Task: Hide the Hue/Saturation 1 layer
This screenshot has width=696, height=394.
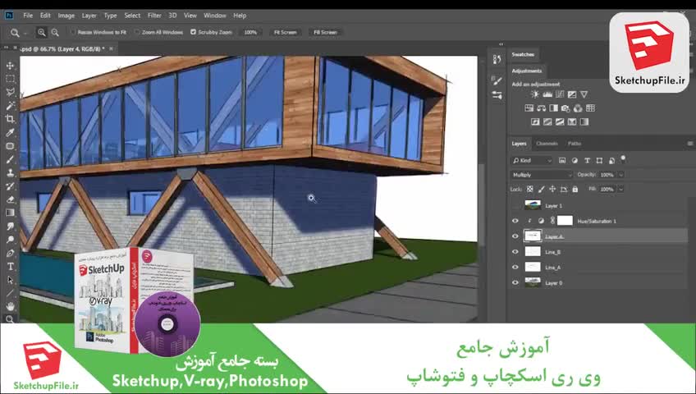Action: (515, 221)
